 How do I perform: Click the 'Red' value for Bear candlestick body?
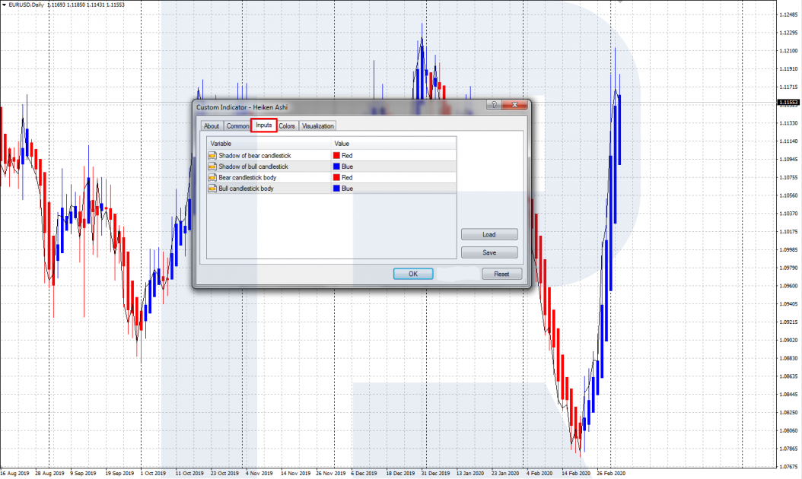click(347, 177)
